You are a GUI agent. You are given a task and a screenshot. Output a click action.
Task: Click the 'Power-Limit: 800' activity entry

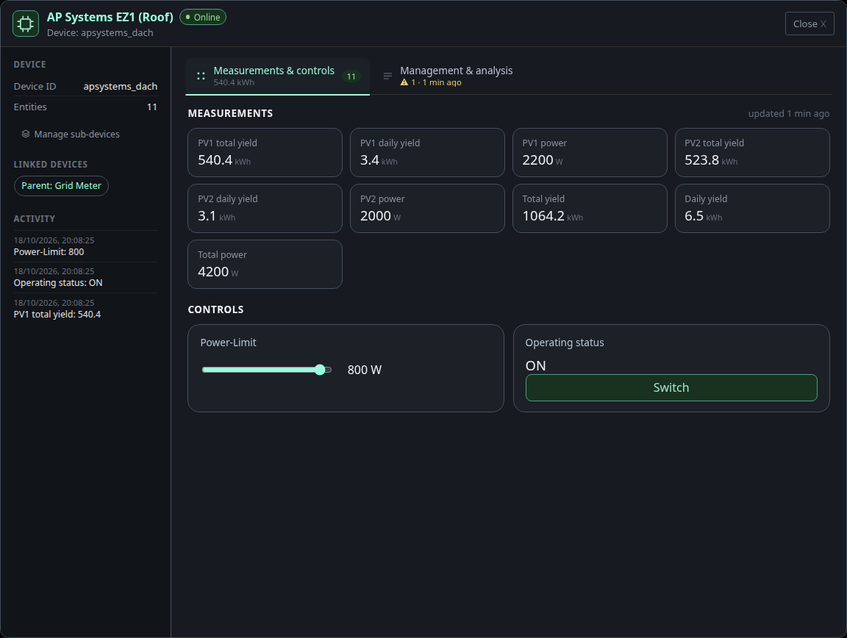85,246
